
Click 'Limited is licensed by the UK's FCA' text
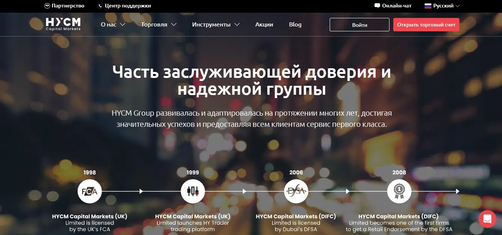click(90, 226)
